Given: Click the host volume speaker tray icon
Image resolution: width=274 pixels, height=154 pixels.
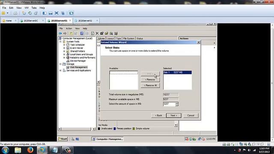Looking at the screenshot, I should point(249,150).
